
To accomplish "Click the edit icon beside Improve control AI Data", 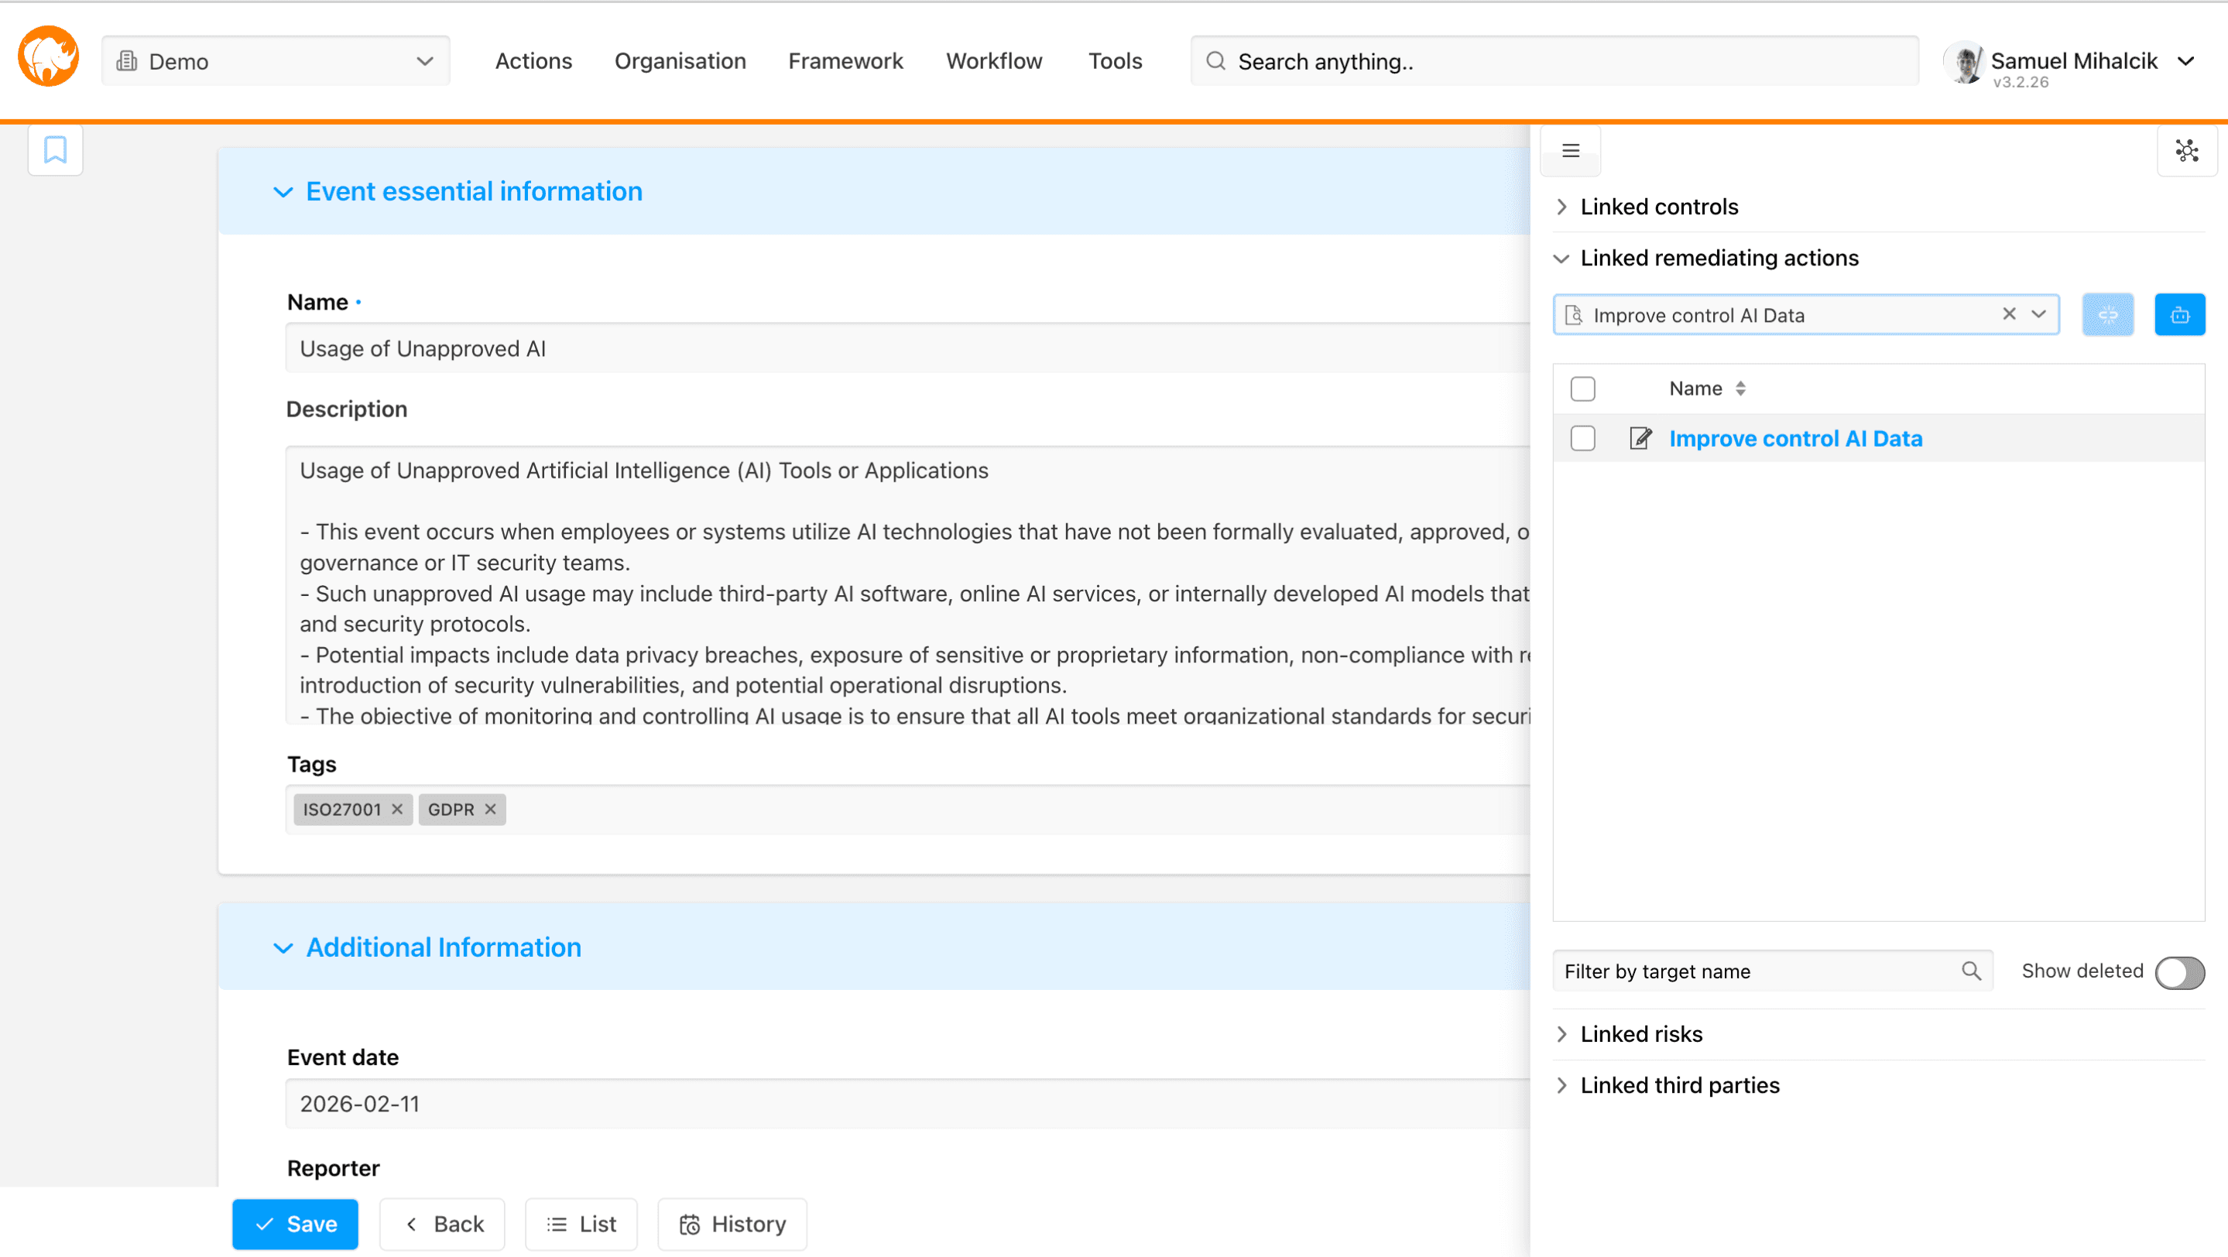I will (x=1639, y=438).
